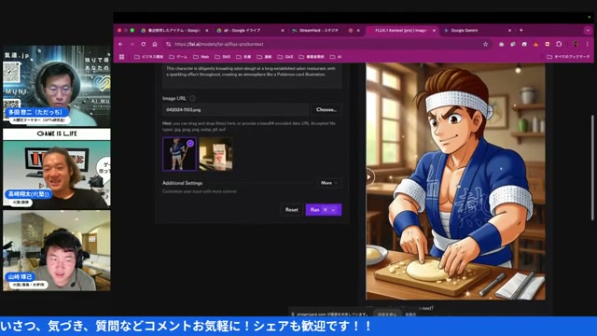The width and height of the screenshot is (597, 336).
Task: Close the Google Gemini tab
Action: coord(509,31)
